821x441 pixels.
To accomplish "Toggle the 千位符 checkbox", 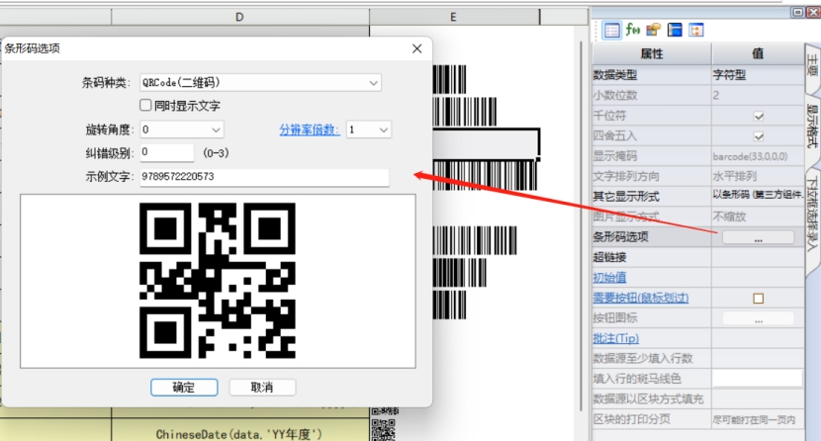I will coord(758,116).
